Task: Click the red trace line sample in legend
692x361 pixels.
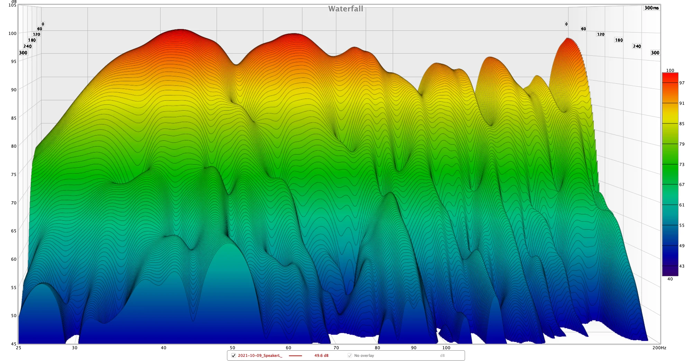Action: [295, 355]
